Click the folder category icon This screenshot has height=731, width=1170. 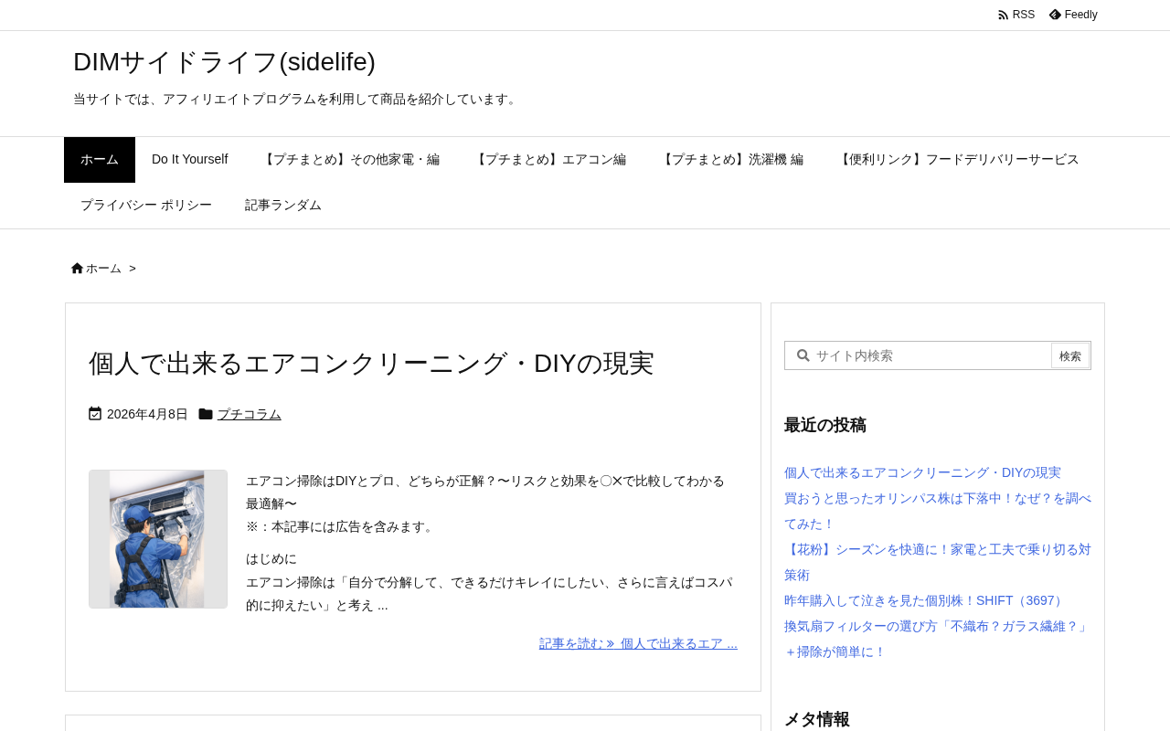click(206, 414)
